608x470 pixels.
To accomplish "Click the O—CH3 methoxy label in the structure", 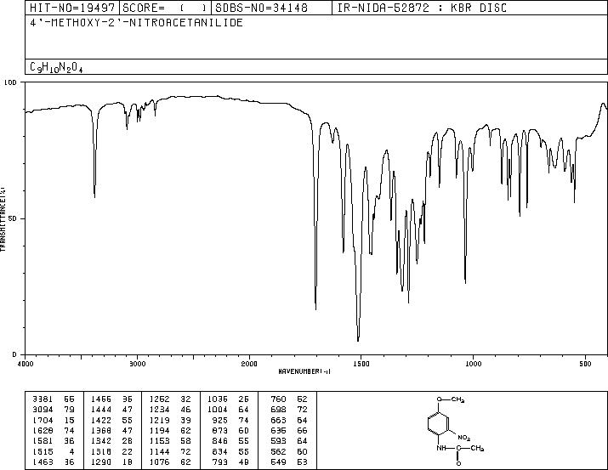I will (x=451, y=399).
